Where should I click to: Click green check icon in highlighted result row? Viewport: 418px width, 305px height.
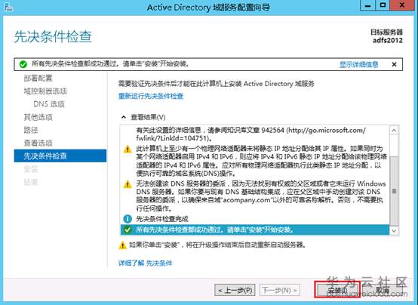[128, 230]
